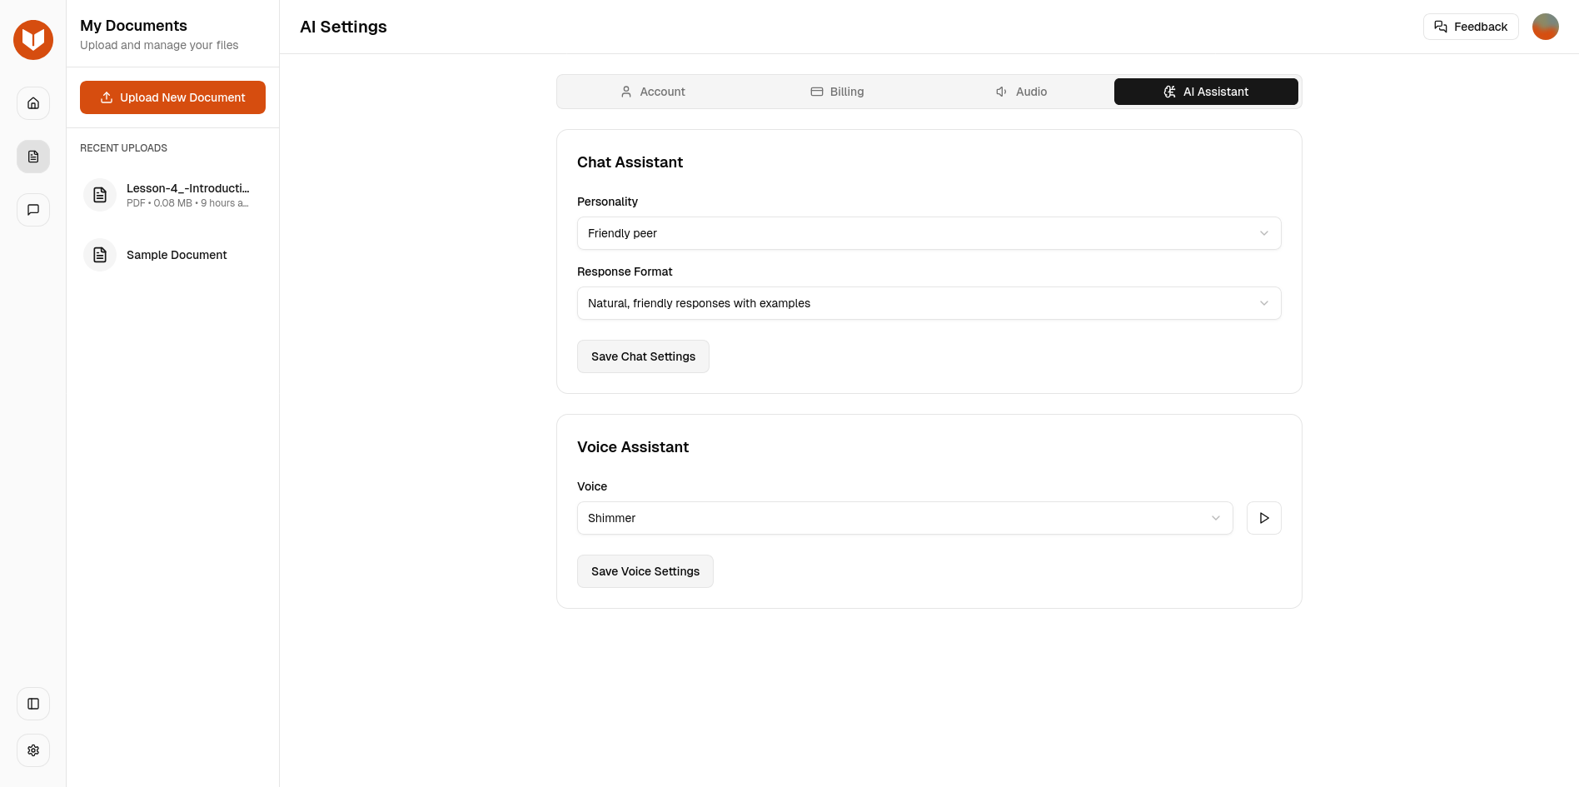Expand the Response Format dropdown
The image size is (1579, 787).
pos(929,303)
